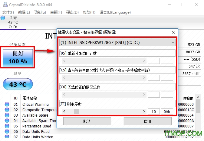Close the 健康状态设置 dialog
Image resolution: width=204 pixels, height=141 pixels.
173,32
